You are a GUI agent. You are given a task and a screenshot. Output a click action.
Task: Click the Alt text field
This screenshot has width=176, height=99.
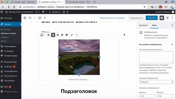click(x=156, y=57)
